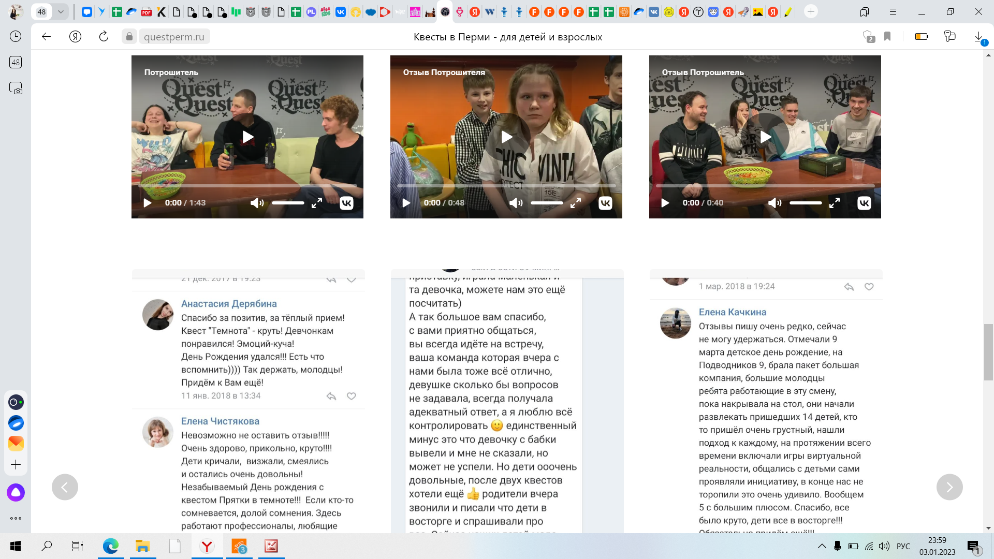Like Анастасия Дерябина's review with heart
Screen dimensions: 994x559
351,396
